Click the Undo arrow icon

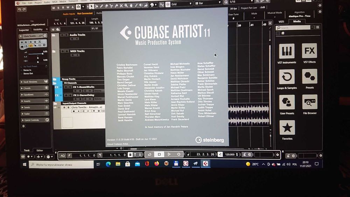[x=19, y=9]
